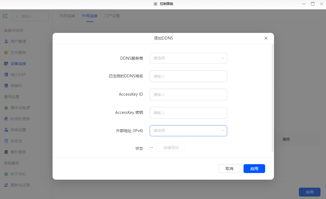Screen dimensions: 326x199
Task: Click the apps grid icon in sidebar
Action: (5, 16)
